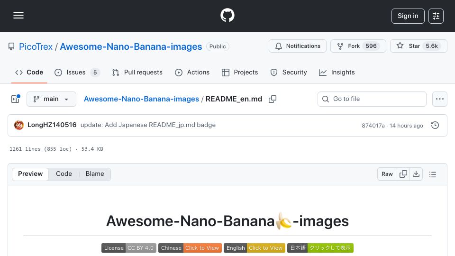This screenshot has width=455, height=256.
Task: Click the Chinese Click to View badge
Action: [x=190, y=248]
